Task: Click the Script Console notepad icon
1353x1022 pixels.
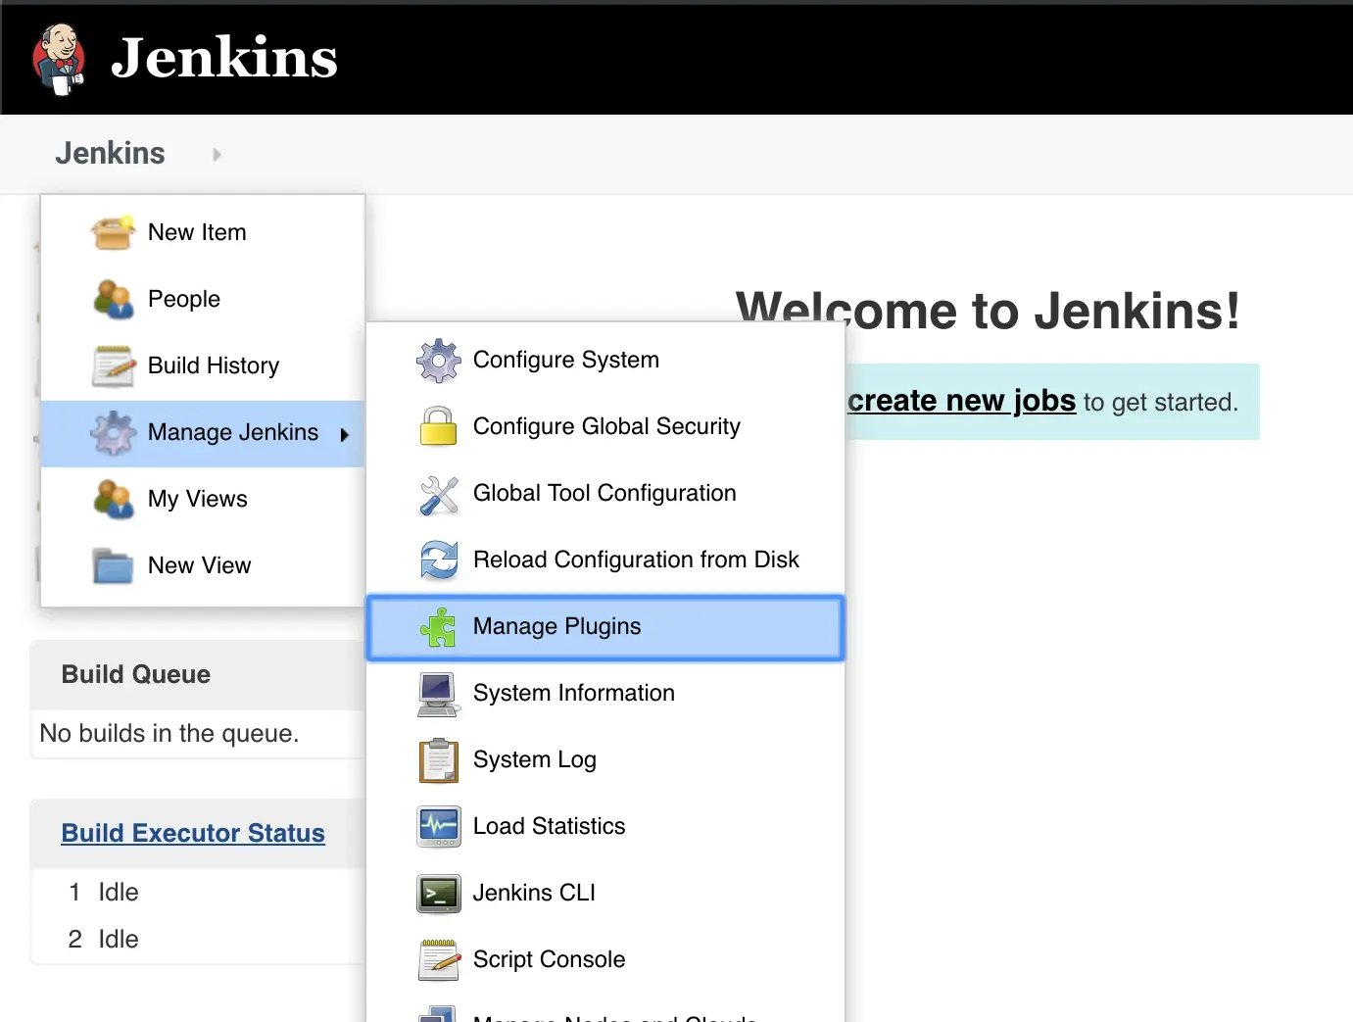Action: 438,960
